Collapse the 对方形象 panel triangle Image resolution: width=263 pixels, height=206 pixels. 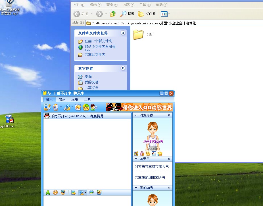pos(136,115)
